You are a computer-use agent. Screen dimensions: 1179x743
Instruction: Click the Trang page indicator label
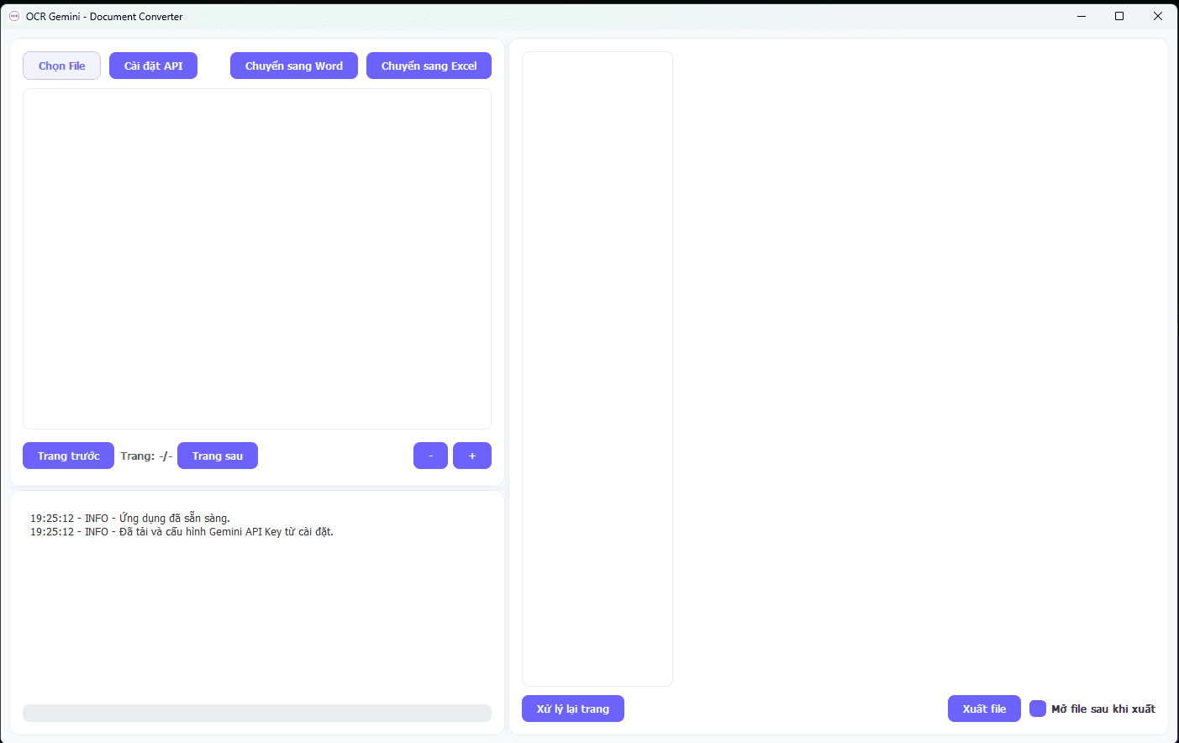(145, 456)
